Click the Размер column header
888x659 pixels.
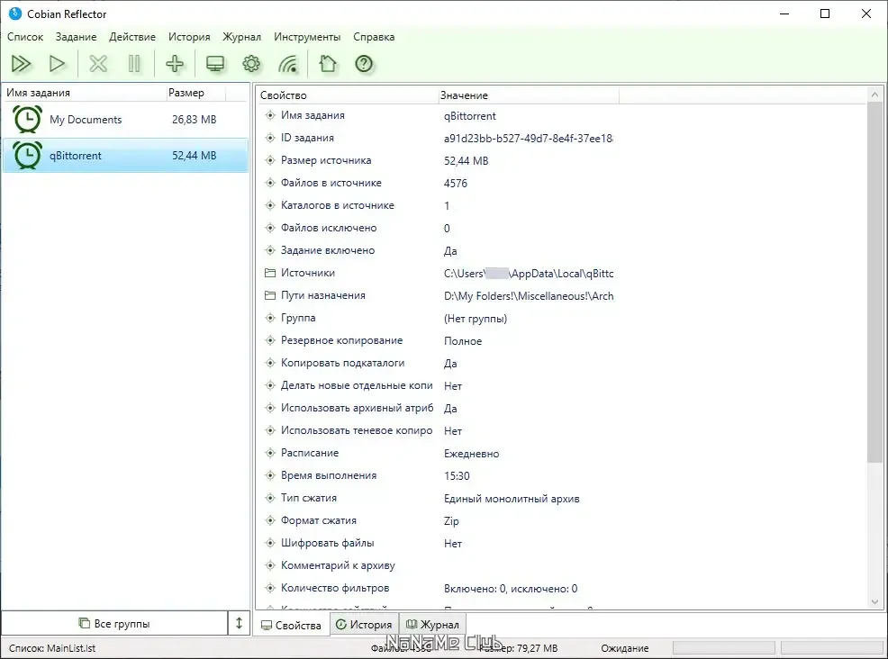click(196, 93)
